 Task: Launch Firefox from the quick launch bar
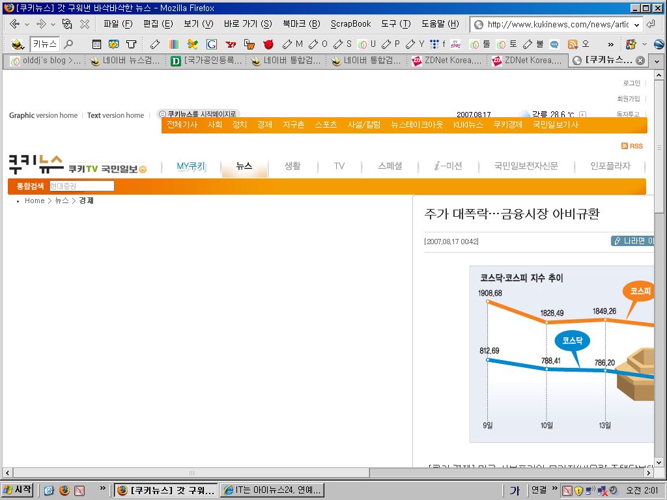[64, 490]
